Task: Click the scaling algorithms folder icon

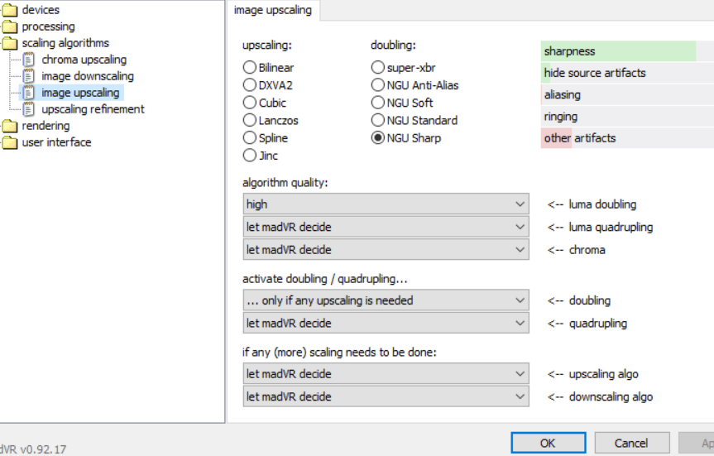Action: pyautogui.click(x=9, y=43)
